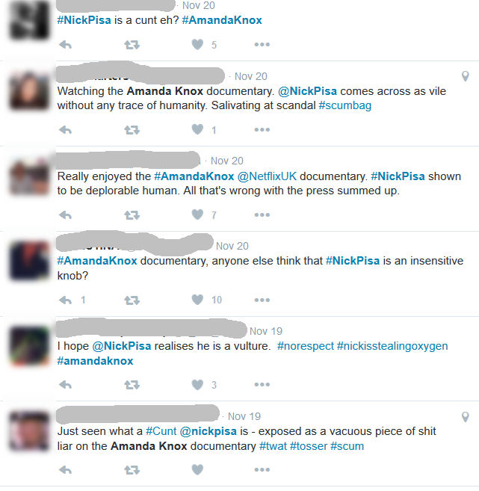Reply to the top #NickPisa tweet
The width and height of the screenshot is (479, 491).
tap(66, 45)
